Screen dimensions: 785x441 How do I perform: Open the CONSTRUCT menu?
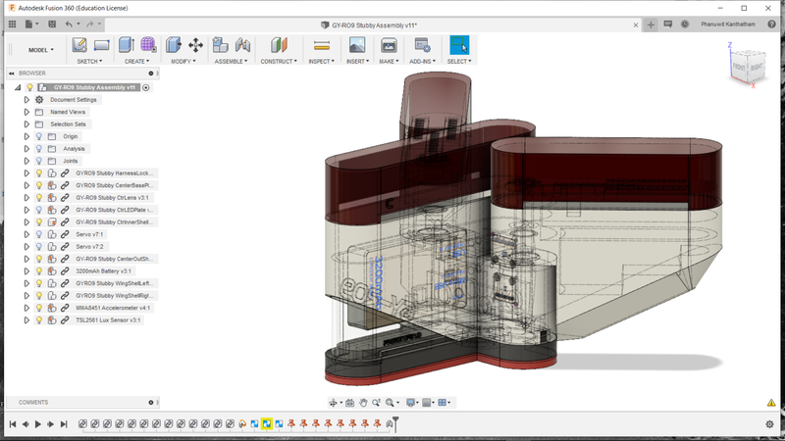279,61
